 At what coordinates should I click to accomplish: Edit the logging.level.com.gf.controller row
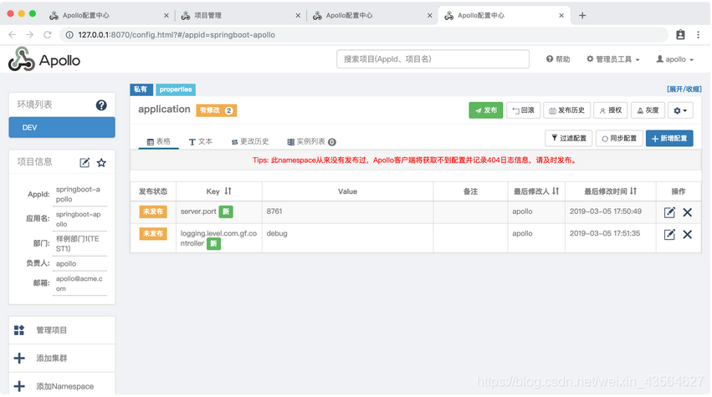pyautogui.click(x=669, y=234)
